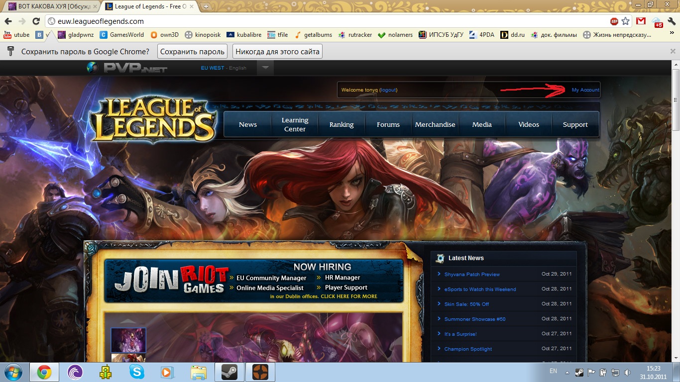This screenshot has width=680, height=382.
Task: Open the rutracker bookmark
Action: pyautogui.click(x=355, y=35)
